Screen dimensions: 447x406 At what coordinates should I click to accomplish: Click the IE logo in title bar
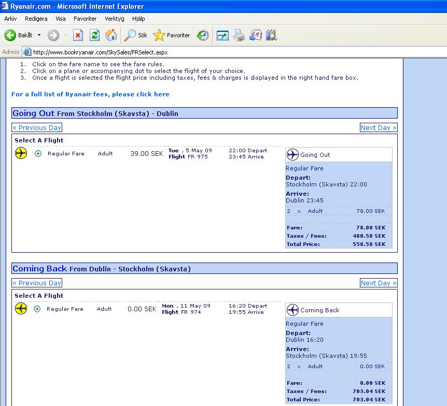click(x=4, y=6)
